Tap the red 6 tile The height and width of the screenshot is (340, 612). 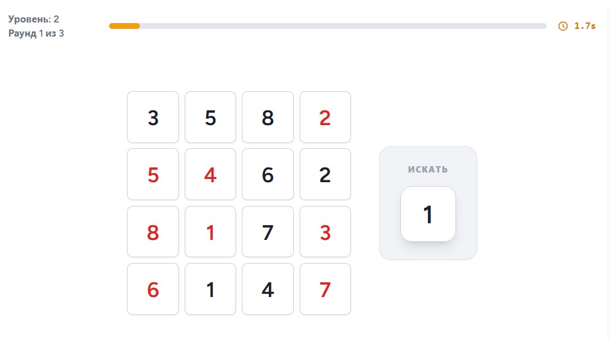point(153,289)
